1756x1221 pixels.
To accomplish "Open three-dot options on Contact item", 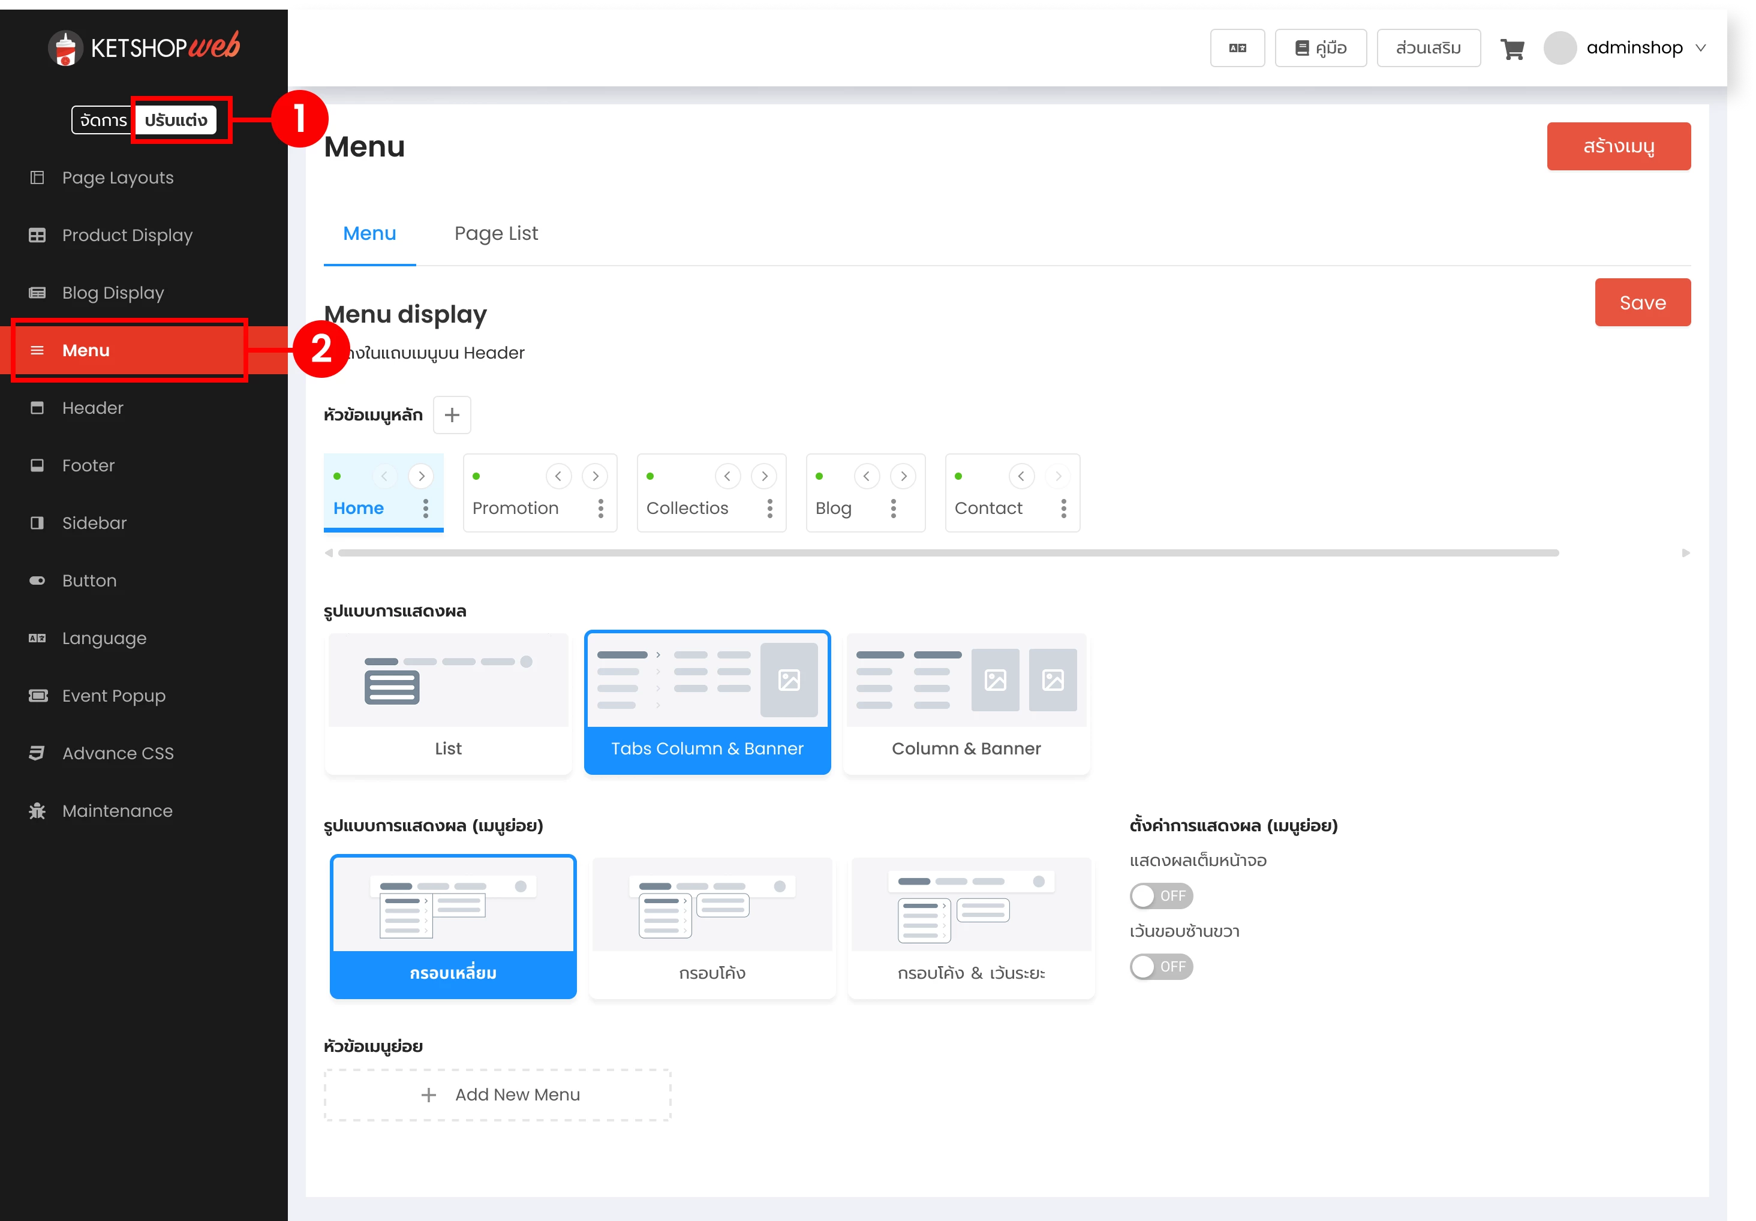I will pyautogui.click(x=1063, y=509).
